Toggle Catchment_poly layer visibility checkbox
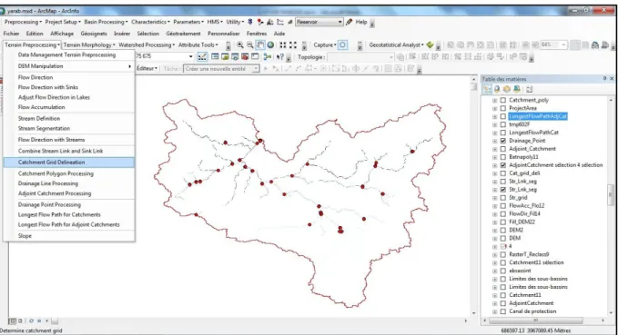Viewport: 618px width, 335px height. 503,100
